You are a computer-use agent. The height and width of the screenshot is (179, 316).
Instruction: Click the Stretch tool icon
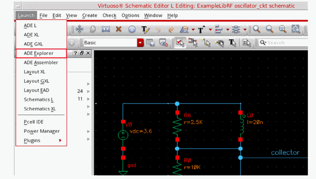[x=105, y=29]
